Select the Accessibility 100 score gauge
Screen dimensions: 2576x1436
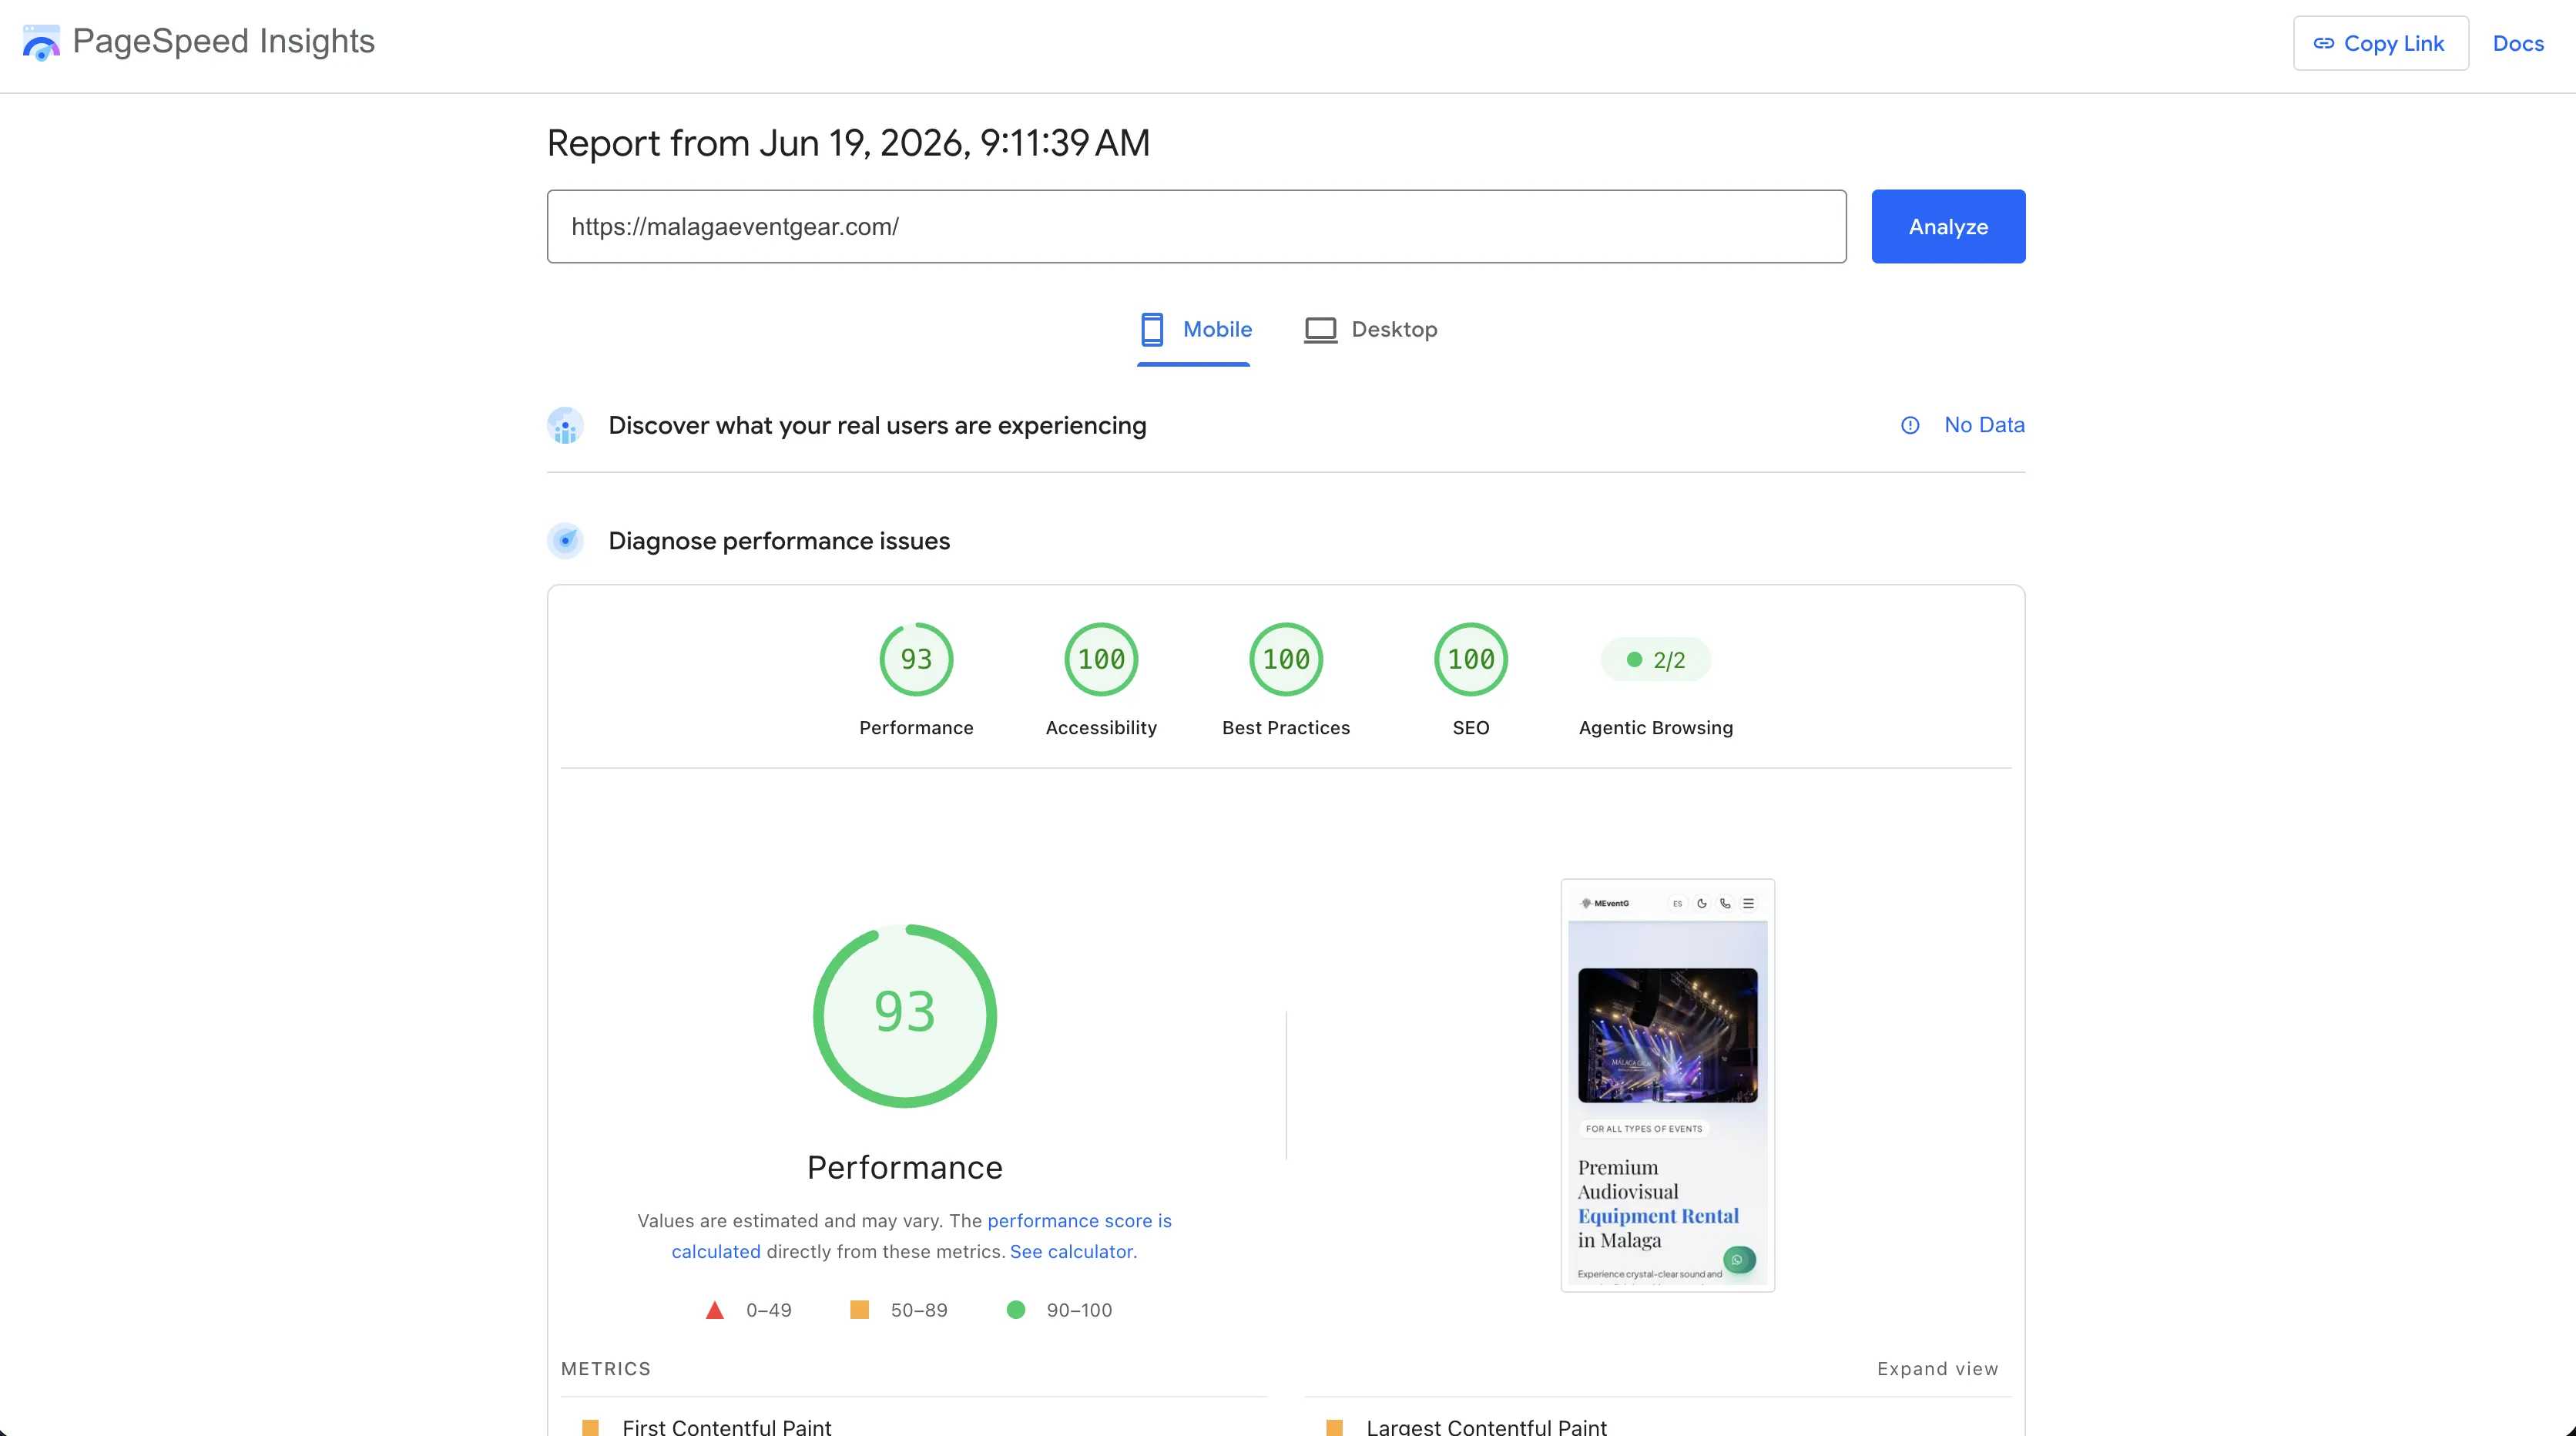(1101, 660)
